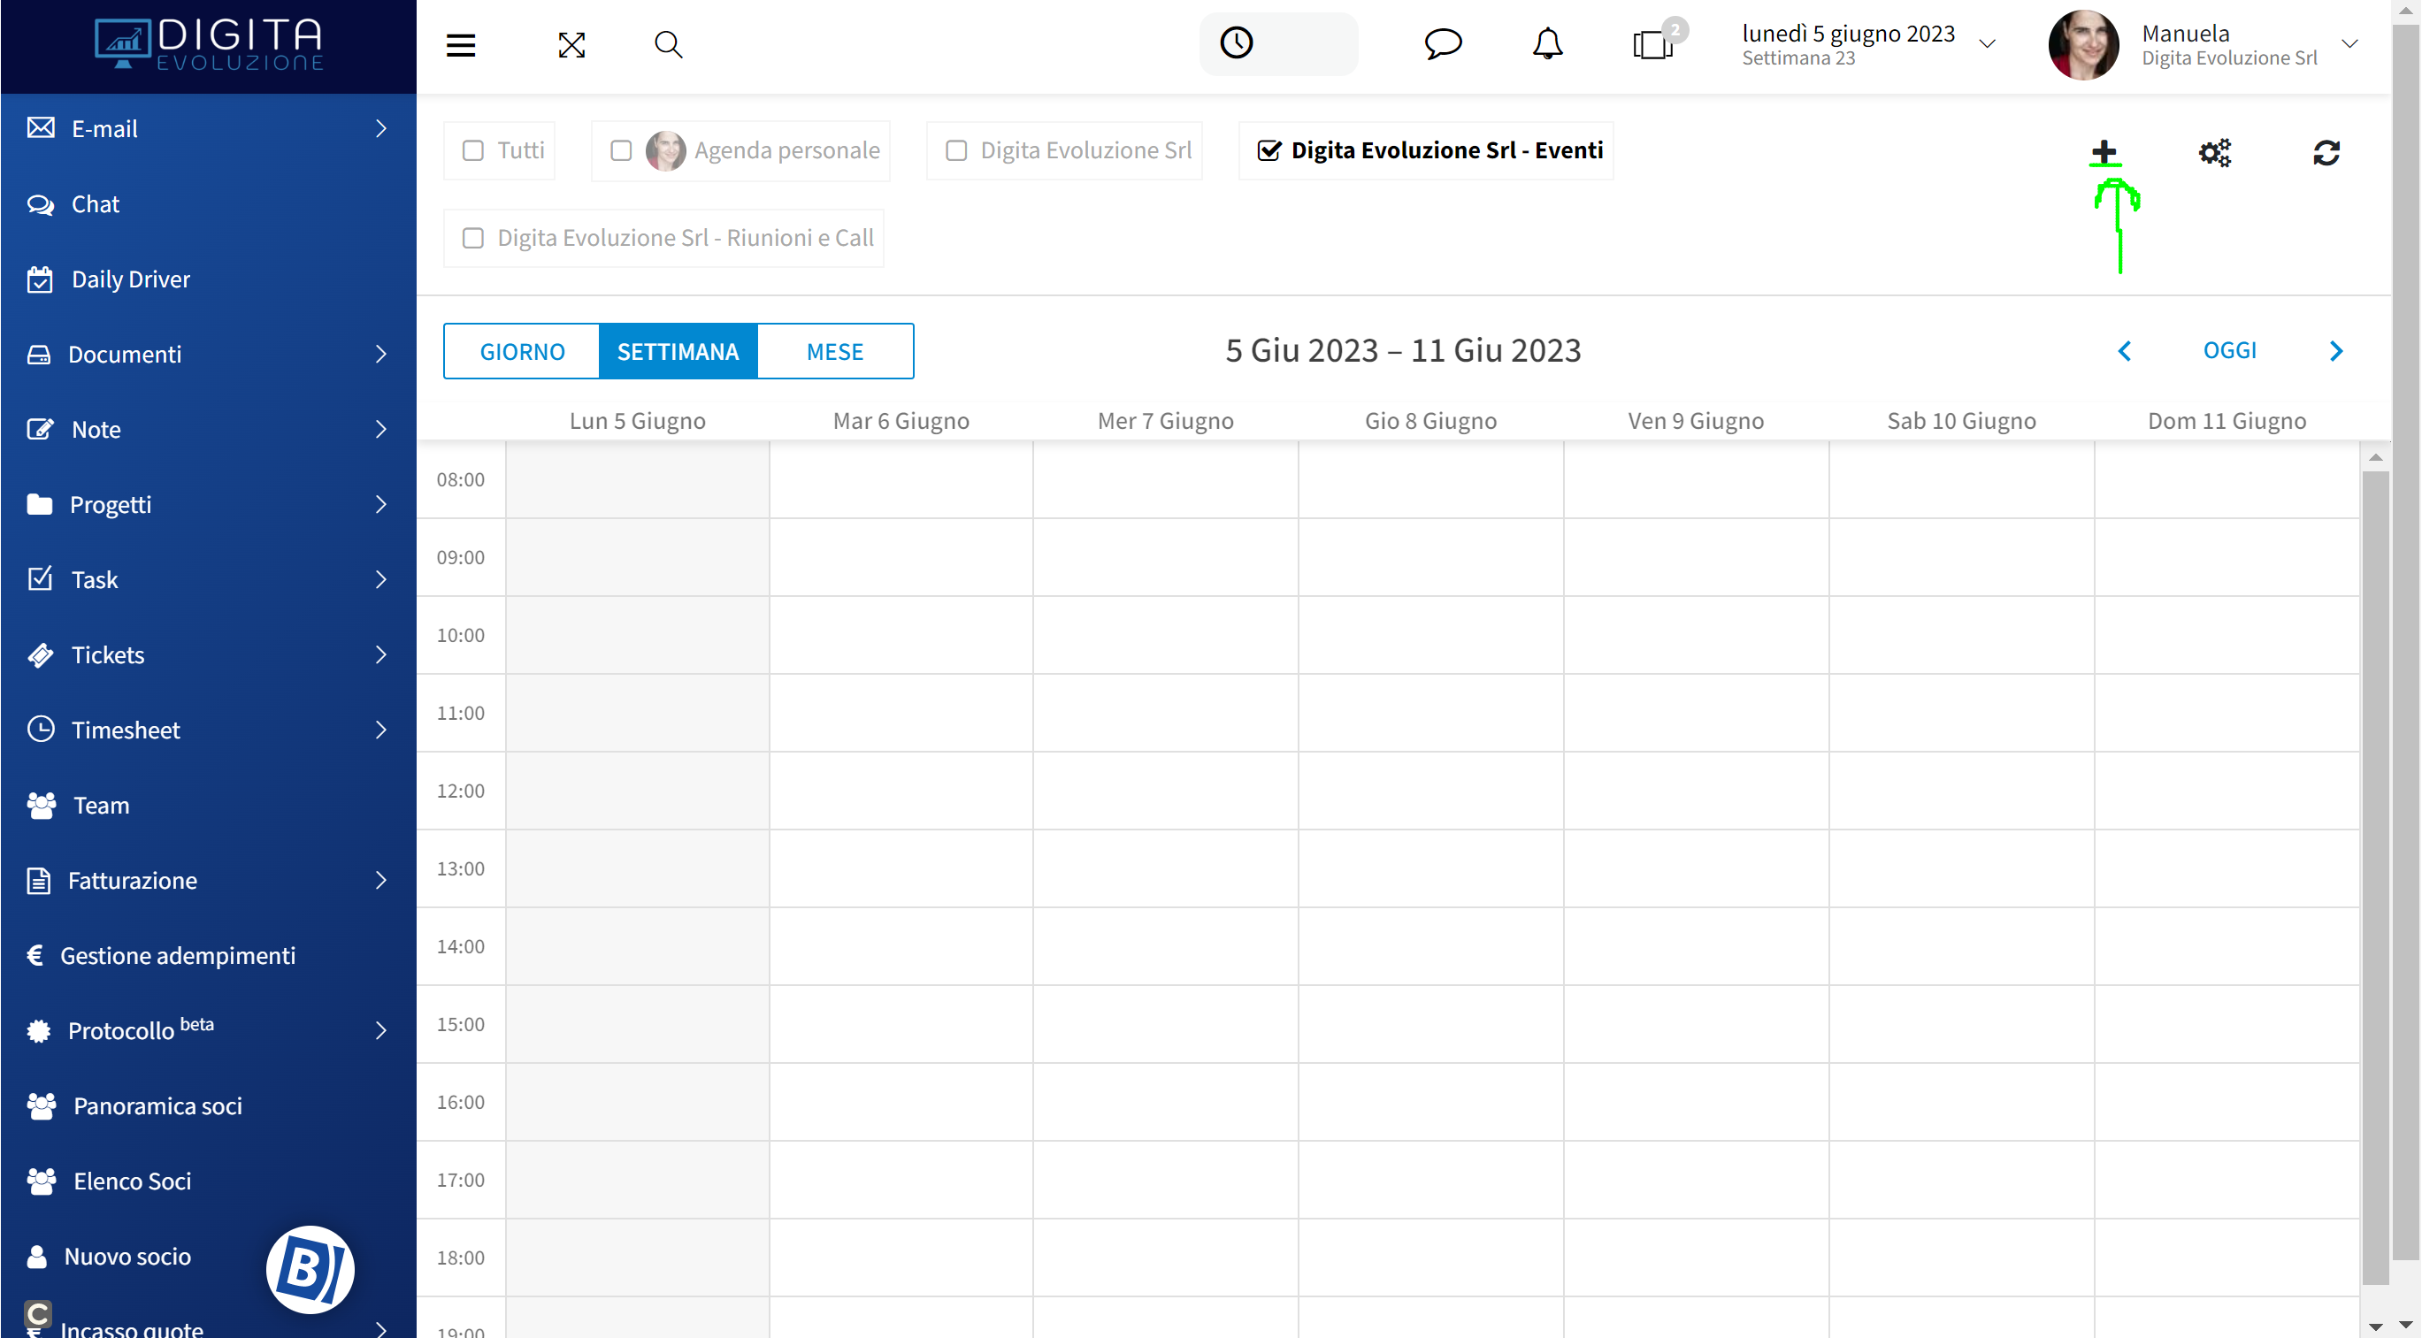Viewport: 2422px width, 1338px height.
Task: Click the 10:00 slot on Mar 6 Giugno
Action: pyautogui.click(x=901, y=635)
